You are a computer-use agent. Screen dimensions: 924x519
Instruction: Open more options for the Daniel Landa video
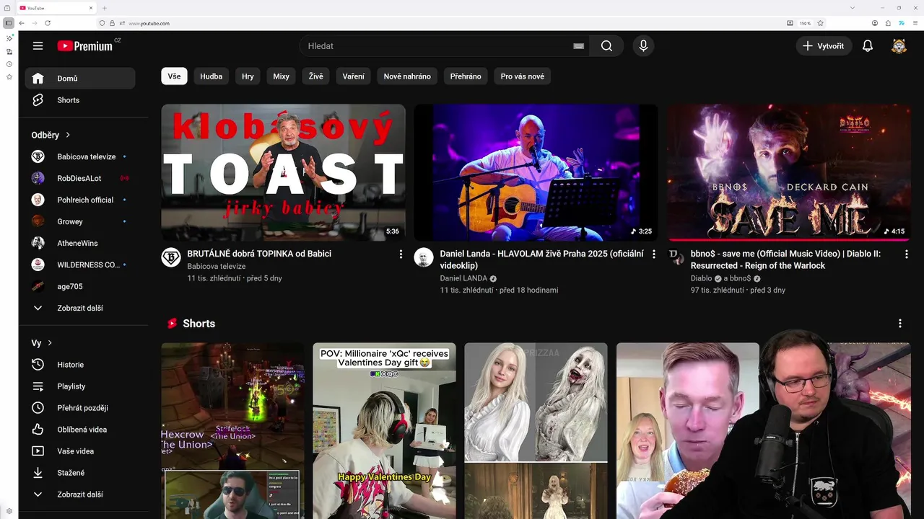654,254
